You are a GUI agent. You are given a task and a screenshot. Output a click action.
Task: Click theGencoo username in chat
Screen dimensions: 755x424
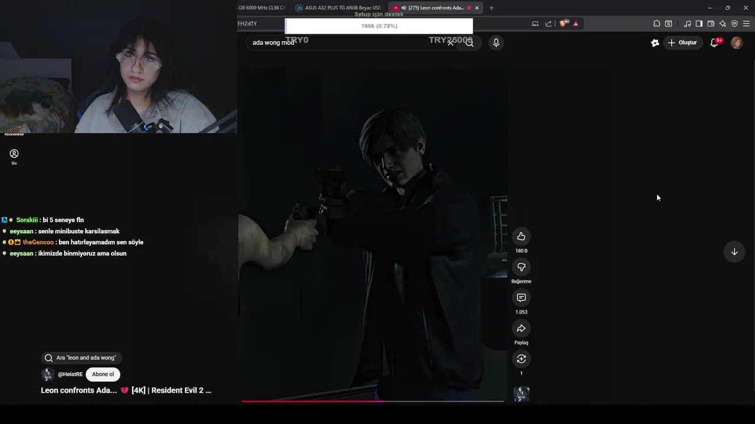38,242
